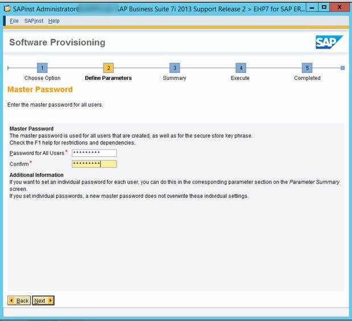Minimize the SAPinst window
Screen dimensions: 352x321
pyautogui.click(x=312, y=7)
